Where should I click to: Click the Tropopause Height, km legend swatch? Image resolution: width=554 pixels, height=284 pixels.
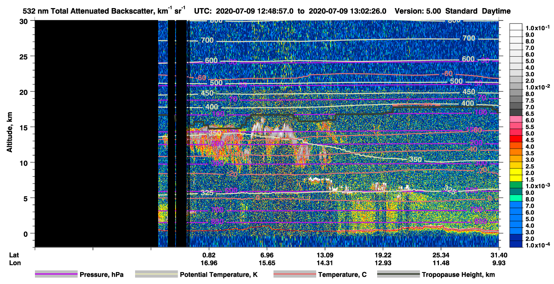(398, 275)
